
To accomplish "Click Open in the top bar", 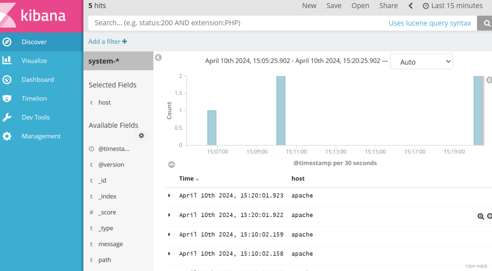I will pyautogui.click(x=360, y=6).
